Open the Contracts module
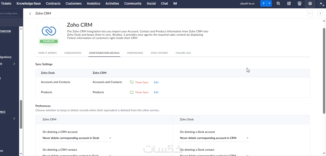This screenshot has width=326, height=156. [53, 4]
